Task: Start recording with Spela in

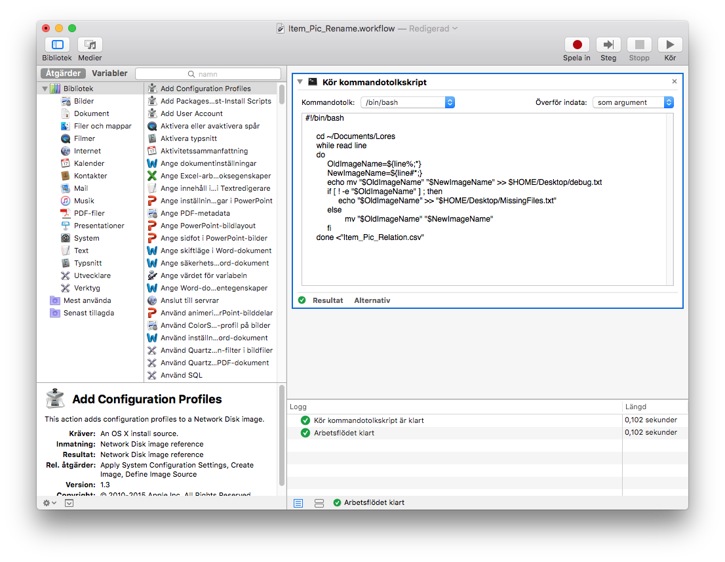Action: click(x=577, y=45)
